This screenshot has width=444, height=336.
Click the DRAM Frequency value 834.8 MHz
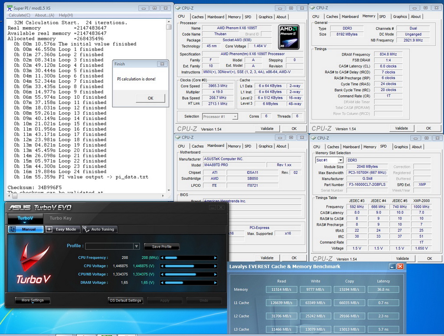(x=388, y=54)
